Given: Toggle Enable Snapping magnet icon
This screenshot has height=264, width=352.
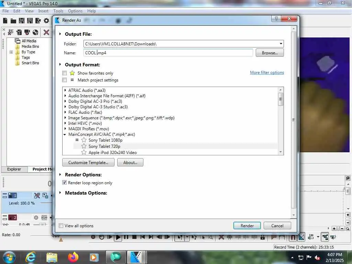Looking at the screenshot, I should 293,237.
